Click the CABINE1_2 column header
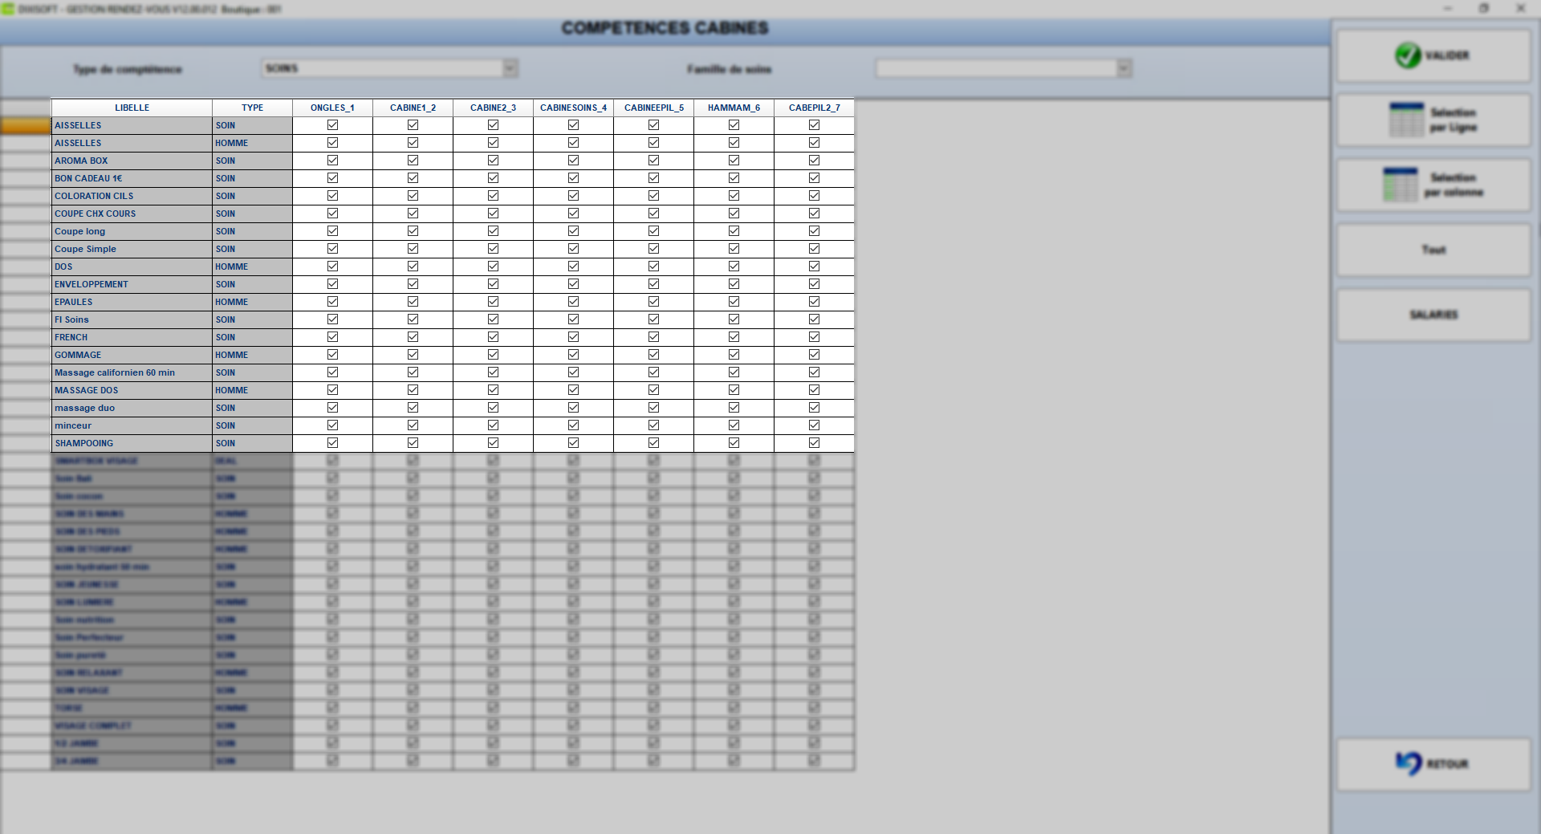 pos(413,108)
